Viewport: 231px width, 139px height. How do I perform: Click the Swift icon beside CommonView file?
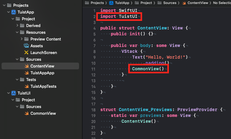click(26, 113)
